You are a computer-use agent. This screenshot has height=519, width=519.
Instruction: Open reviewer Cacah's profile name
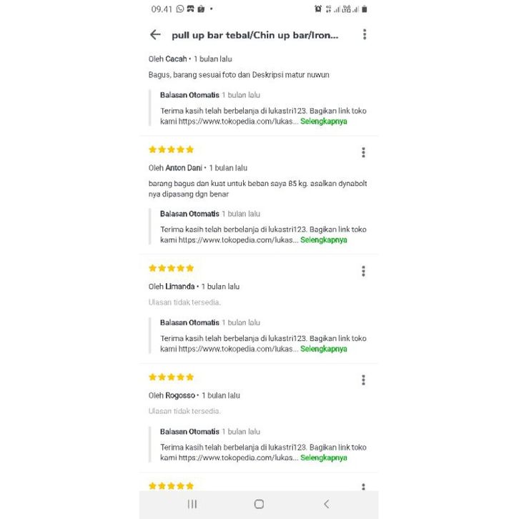[x=176, y=59]
